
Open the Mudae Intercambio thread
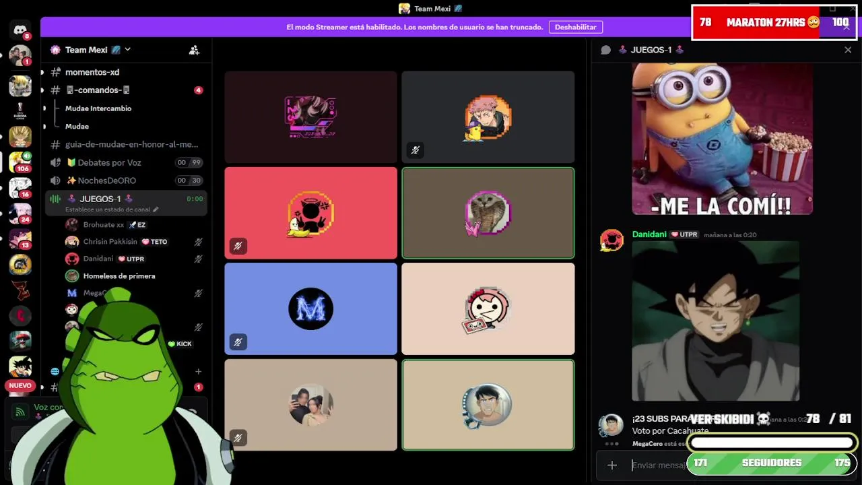point(98,108)
